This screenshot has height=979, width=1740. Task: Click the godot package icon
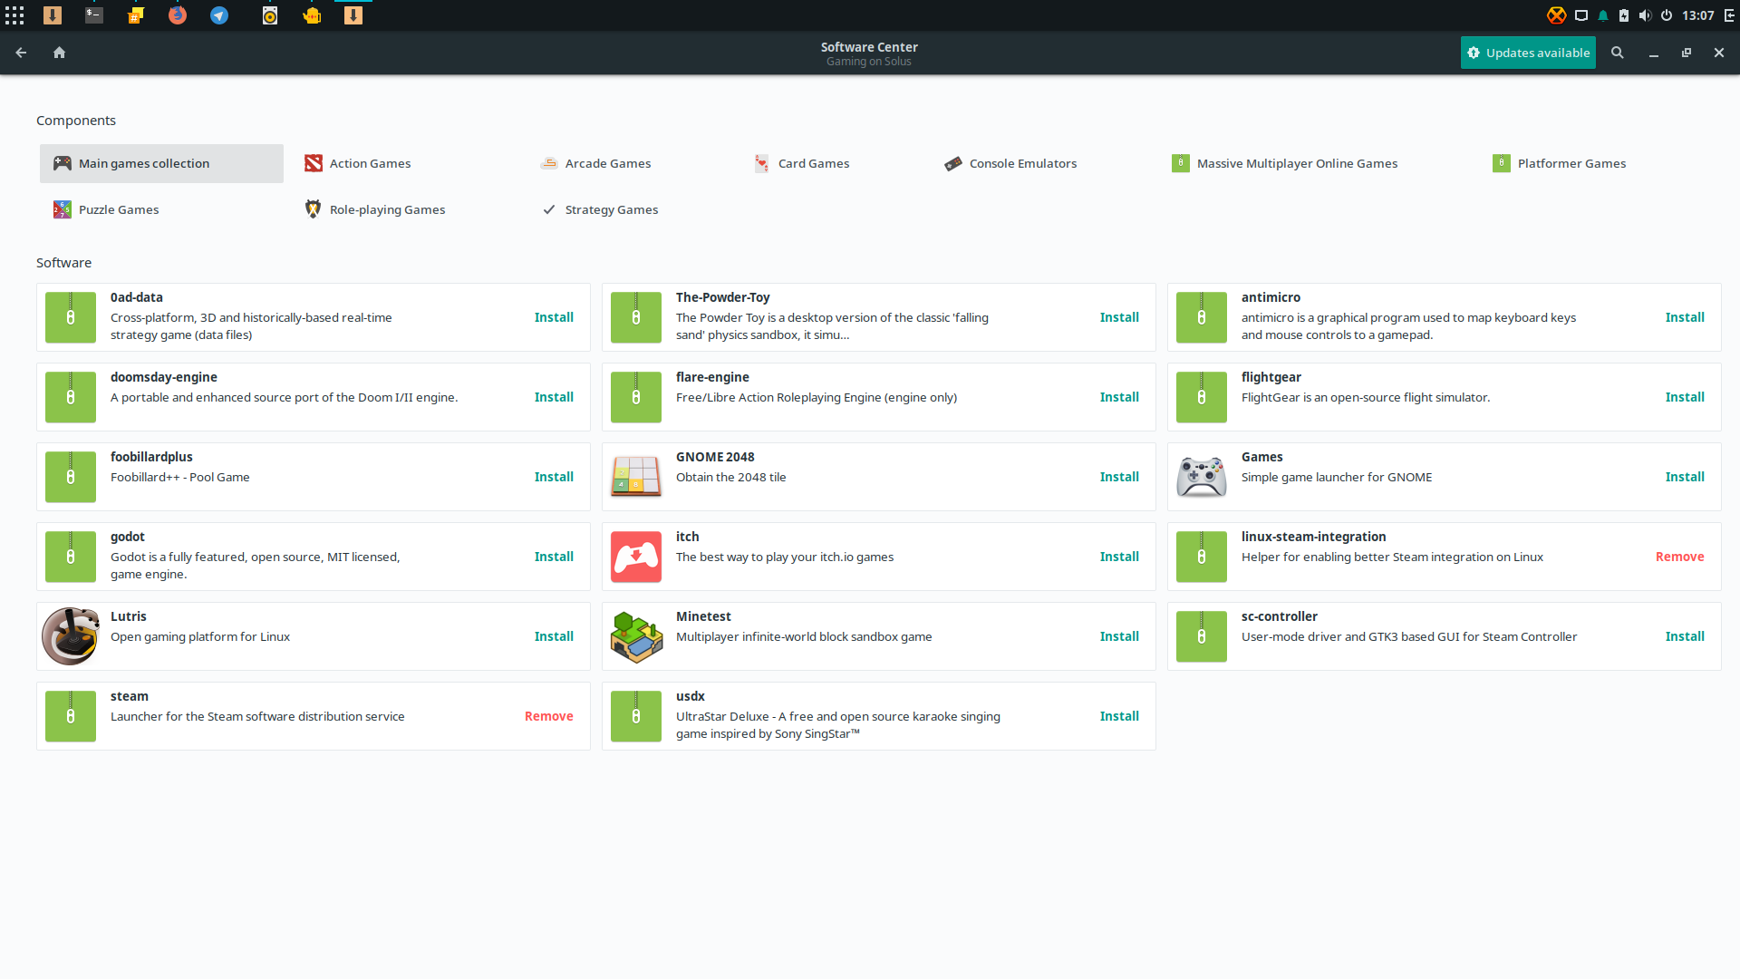71,557
